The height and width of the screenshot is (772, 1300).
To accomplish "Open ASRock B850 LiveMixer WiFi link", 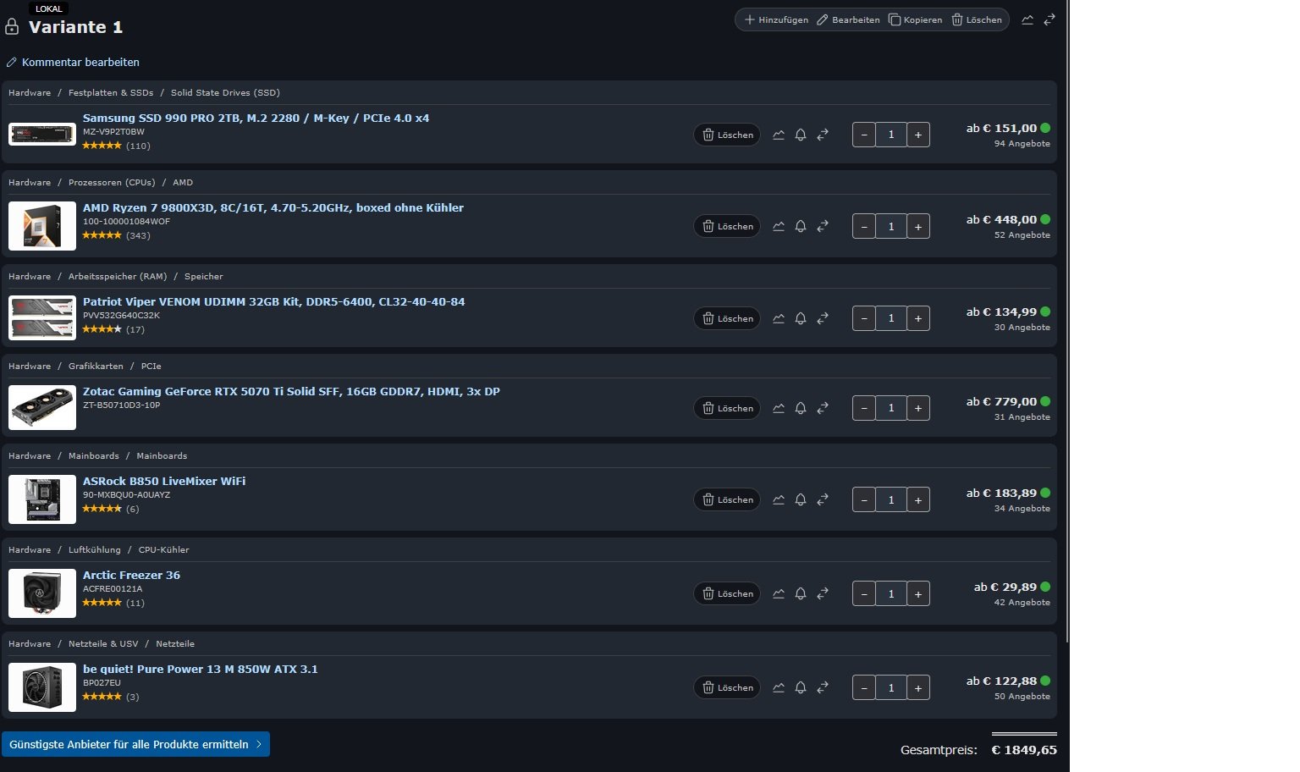I will point(164,481).
